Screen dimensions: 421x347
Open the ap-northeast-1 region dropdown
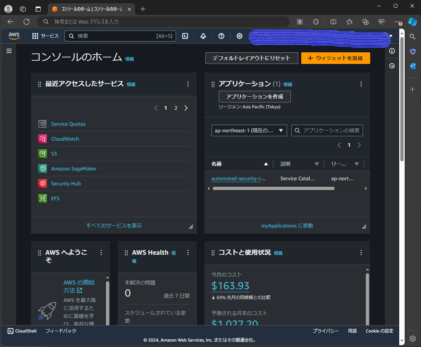point(249,130)
